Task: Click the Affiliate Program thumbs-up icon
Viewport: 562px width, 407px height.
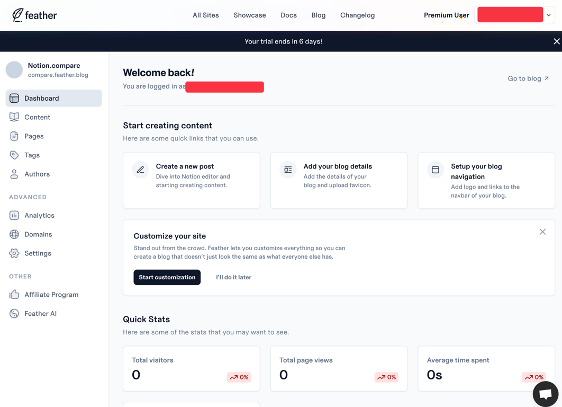Action: 14,295
